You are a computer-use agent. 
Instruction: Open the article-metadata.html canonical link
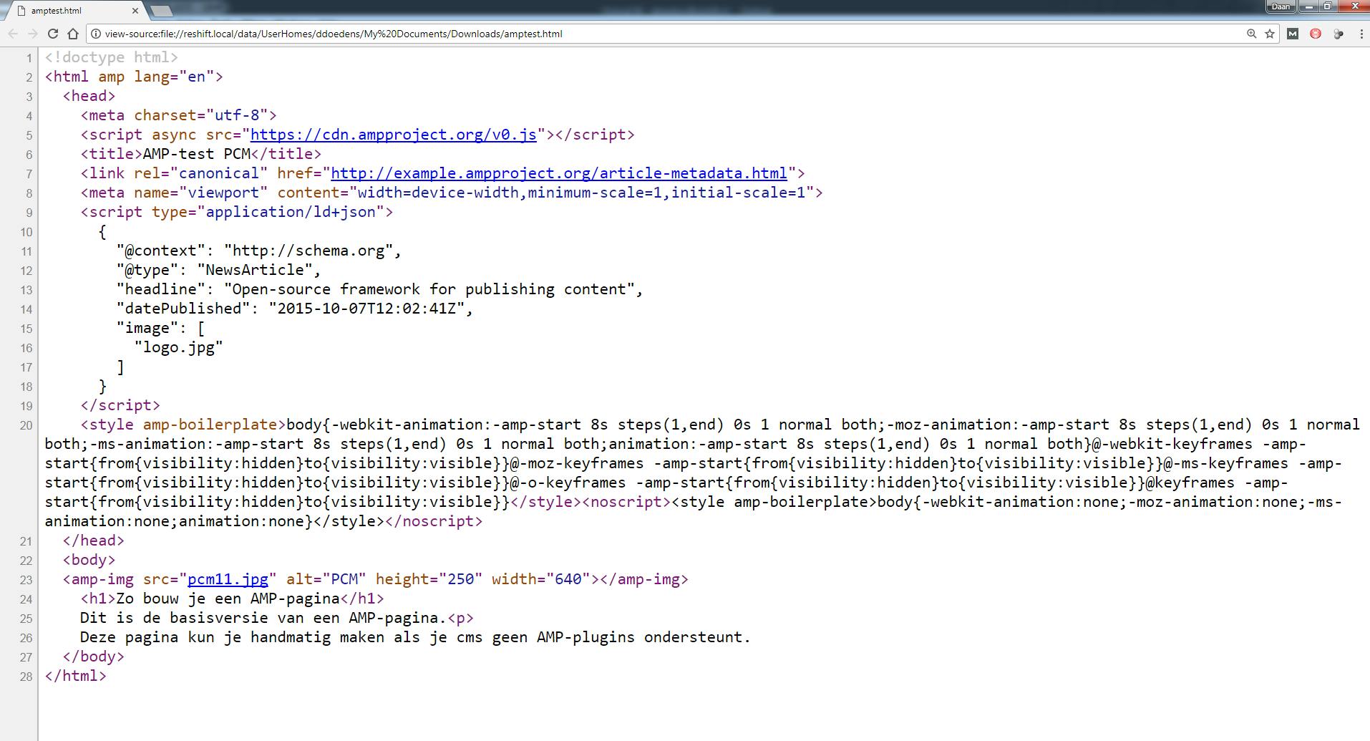pyautogui.click(x=558, y=173)
